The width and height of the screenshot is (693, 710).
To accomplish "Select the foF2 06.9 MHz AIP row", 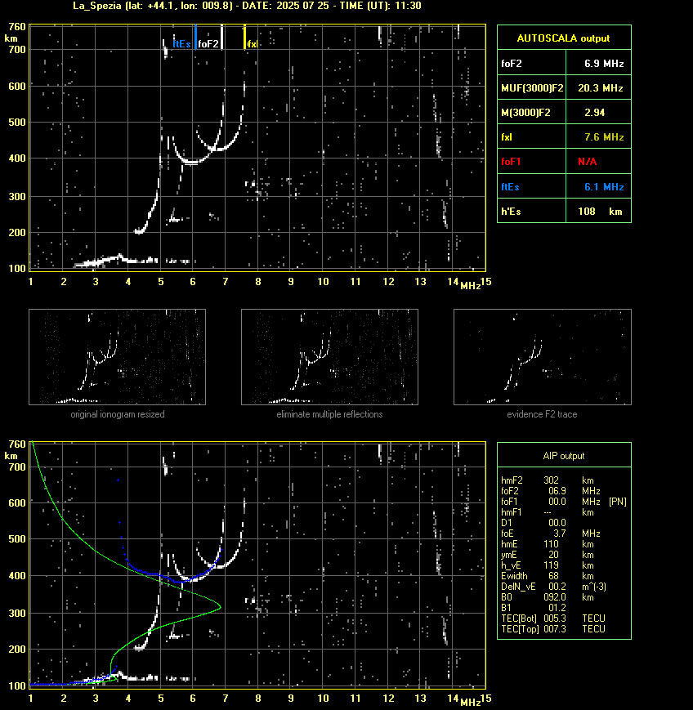I will click(x=551, y=491).
